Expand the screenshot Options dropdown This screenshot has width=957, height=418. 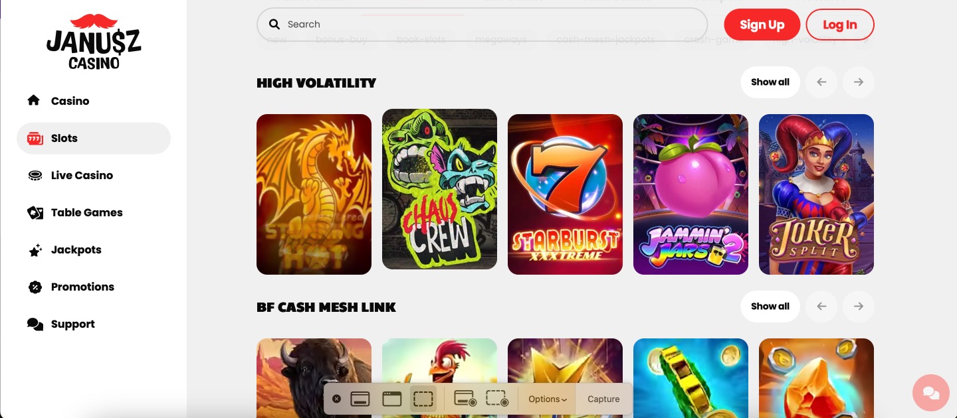(x=548, y=399)
